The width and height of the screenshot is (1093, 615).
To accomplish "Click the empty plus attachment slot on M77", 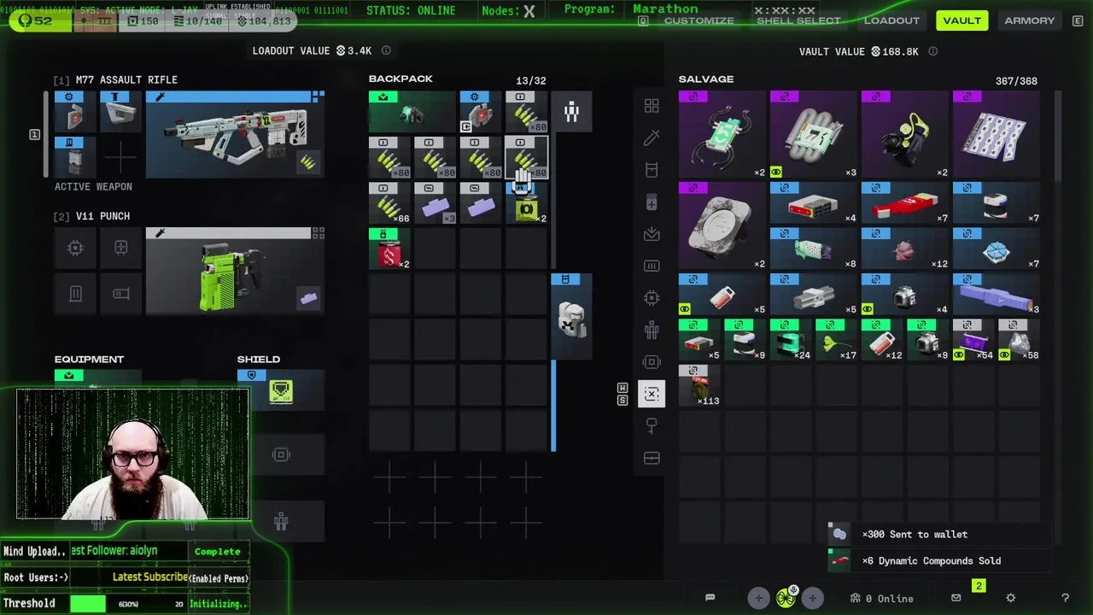I will tap(120, 156).
